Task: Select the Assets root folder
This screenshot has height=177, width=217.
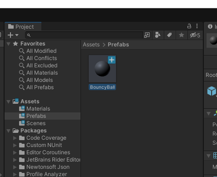Action: point(30,101)
